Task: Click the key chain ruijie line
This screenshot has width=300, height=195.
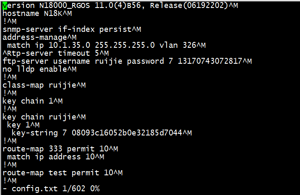Action: pos(42,117)
